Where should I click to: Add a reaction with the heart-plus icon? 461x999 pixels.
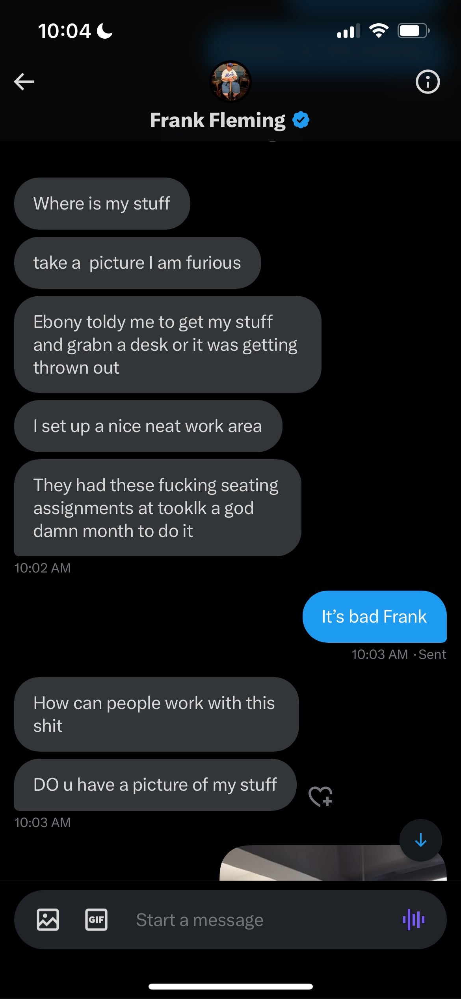[x=321, y=796]
